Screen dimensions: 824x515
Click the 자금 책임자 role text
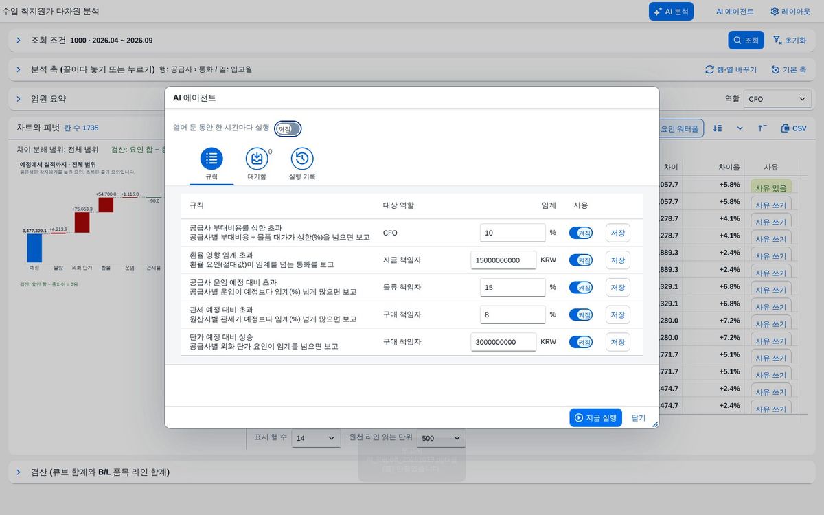point(402,260)
